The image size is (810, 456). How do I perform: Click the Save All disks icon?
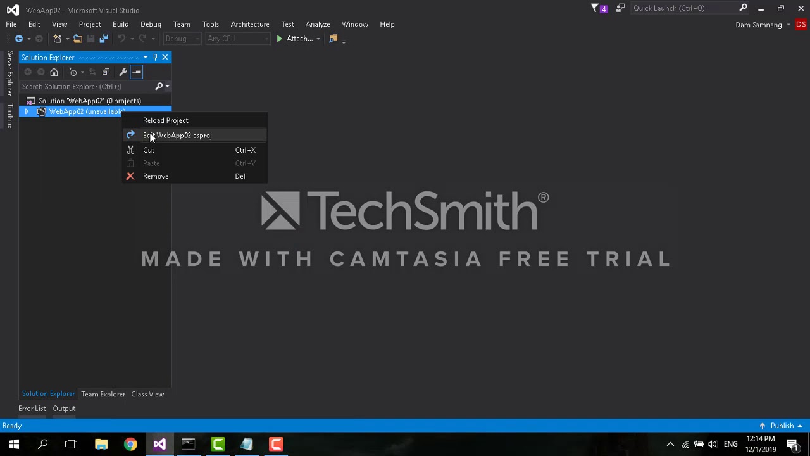(104, 39)
